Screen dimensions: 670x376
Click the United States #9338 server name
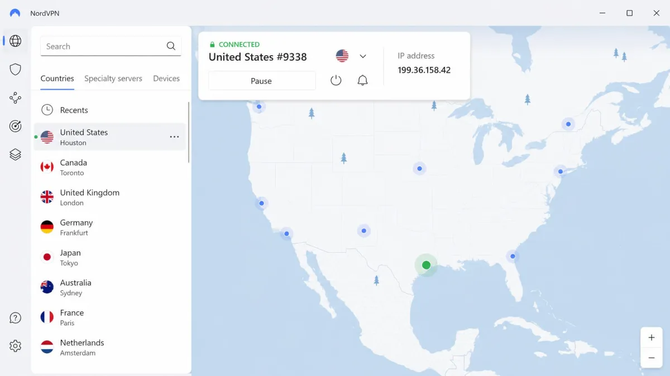pos(258,57)
